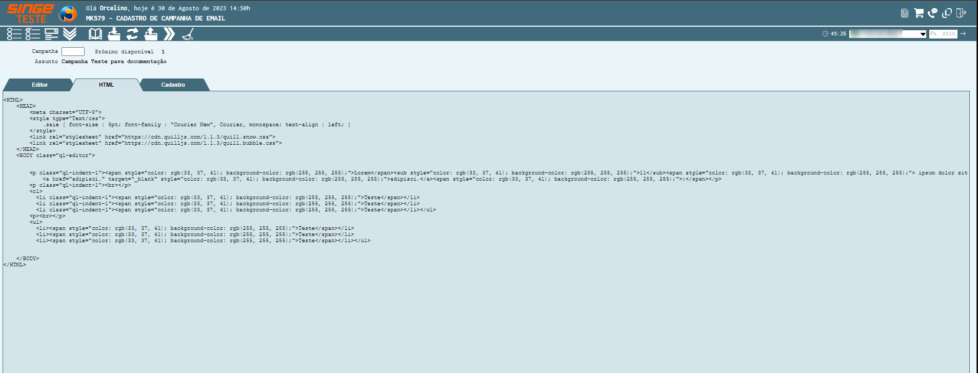Open the news document icon in header
This screenshot has width=978, height=373.
click(905, 13)
